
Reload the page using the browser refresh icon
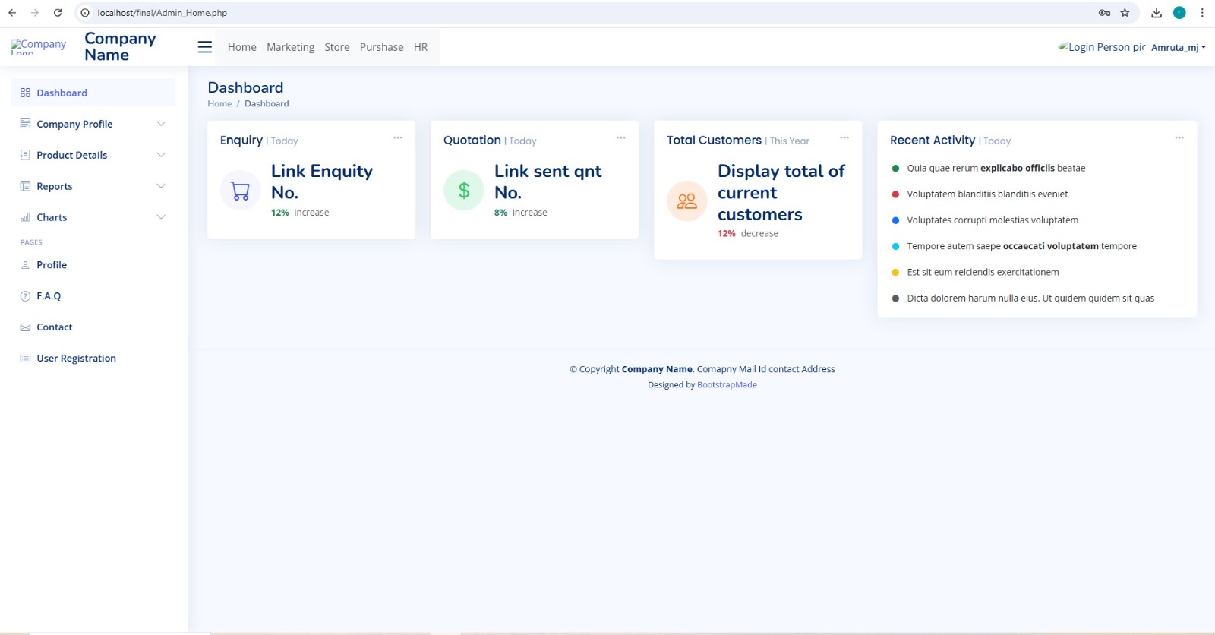(58, 13)
